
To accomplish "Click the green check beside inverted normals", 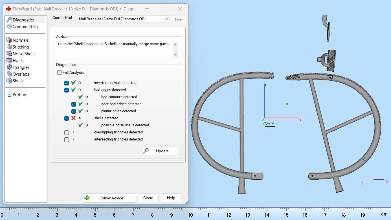I will pos(74,83).
